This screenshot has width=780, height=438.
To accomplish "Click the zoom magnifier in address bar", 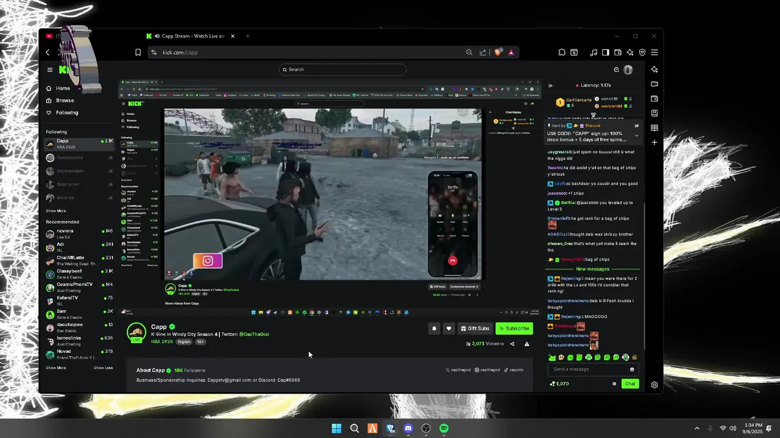I will [x=469, y=52].
